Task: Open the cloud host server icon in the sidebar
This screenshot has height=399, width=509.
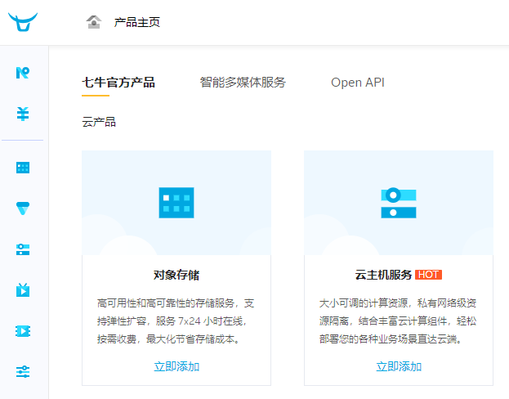Action: pos(23,249)
